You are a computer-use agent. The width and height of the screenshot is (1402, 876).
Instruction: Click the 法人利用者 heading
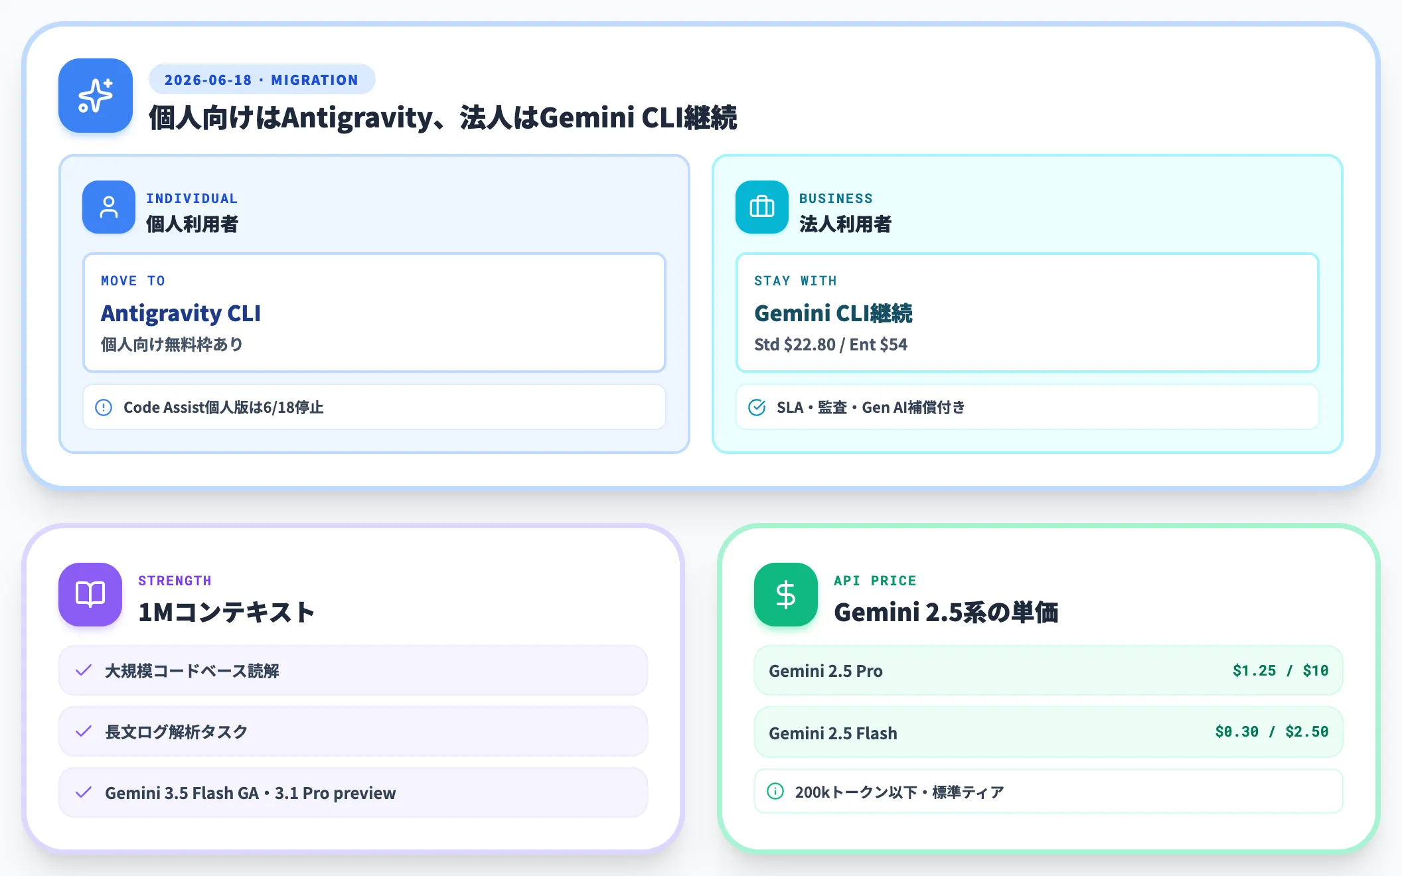pos(845,224)
